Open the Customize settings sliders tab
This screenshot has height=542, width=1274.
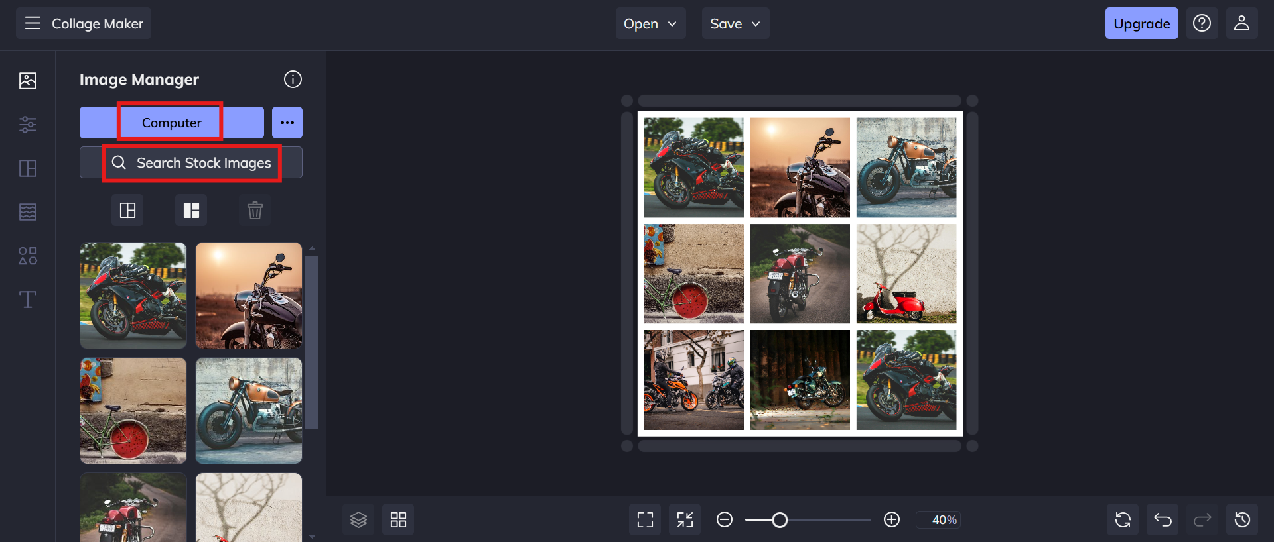28,125
